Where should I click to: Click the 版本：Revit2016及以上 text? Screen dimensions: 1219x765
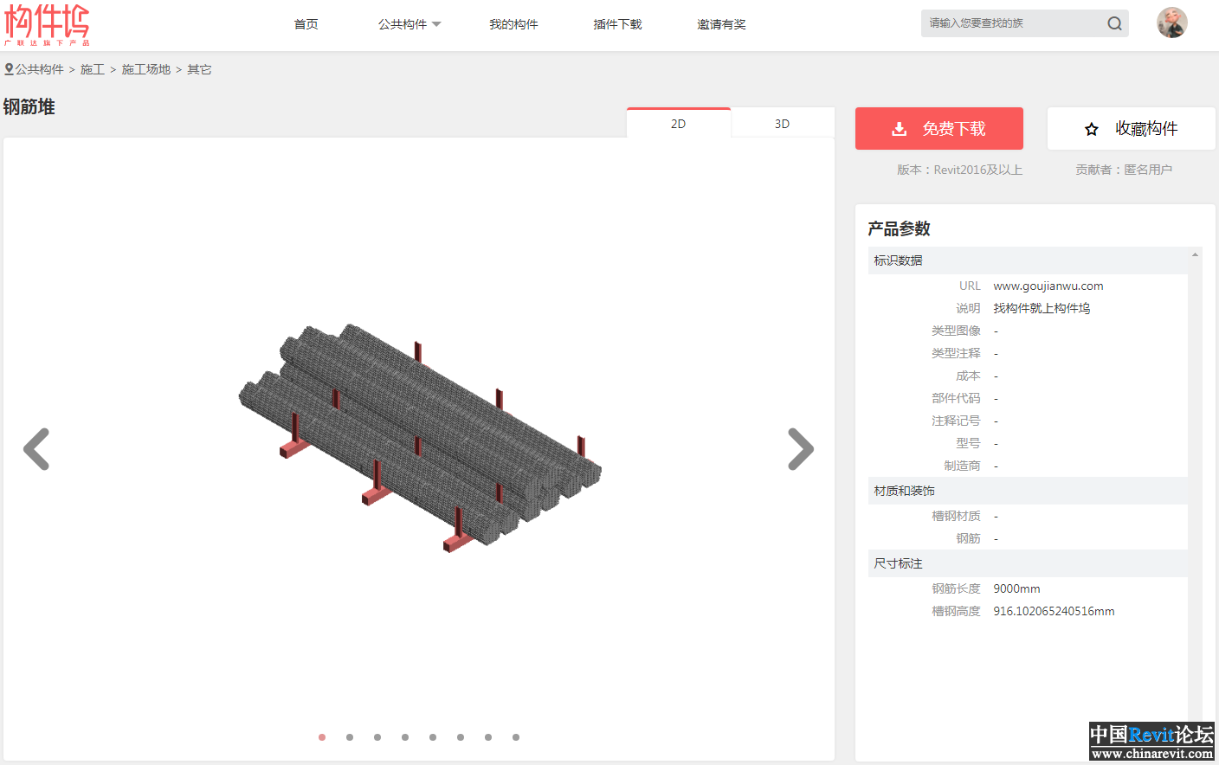[x=959, y=170]
